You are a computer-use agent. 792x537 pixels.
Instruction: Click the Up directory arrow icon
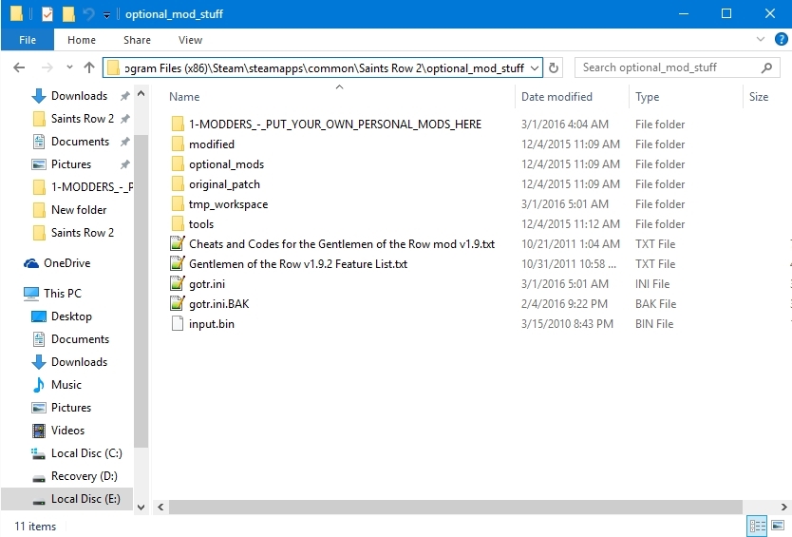pyautogui.click(x=89, y=67)
